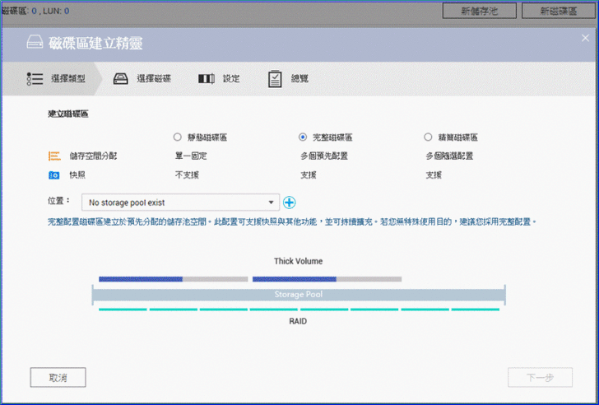Viewport: 599px width, 405px height.
Task: Click the gray Storage Pool bar in diagram
Action: [x=298, y=294]
